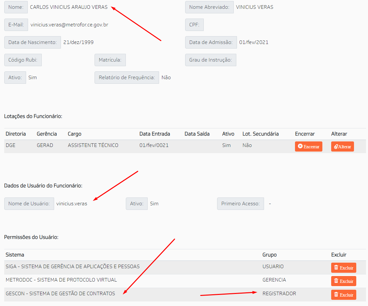
Task: Click the Relatório de Frequência label
Action: pos(127,78)
